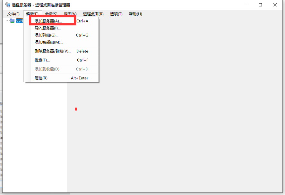The width and height of the screenshot is (285, 195).
Task: Open the 文件(F) menu
Action: tap(13, 14)
